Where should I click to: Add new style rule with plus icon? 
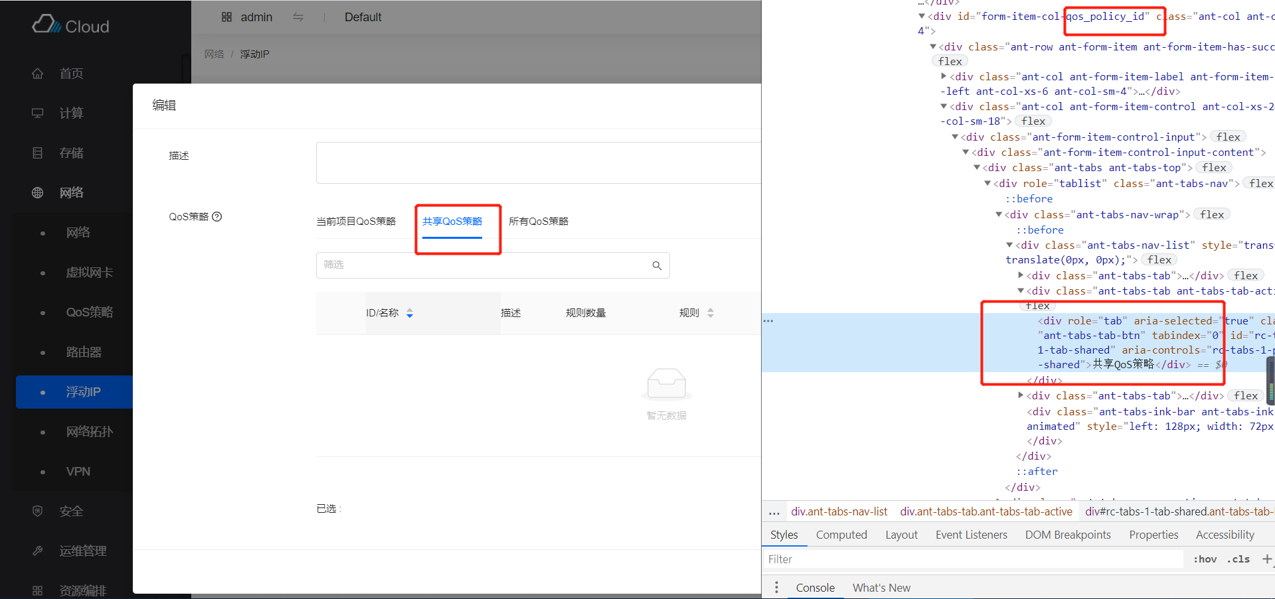point(1266,559)
